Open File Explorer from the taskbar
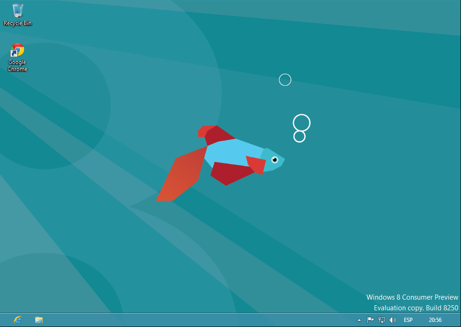 coord(39,320)
